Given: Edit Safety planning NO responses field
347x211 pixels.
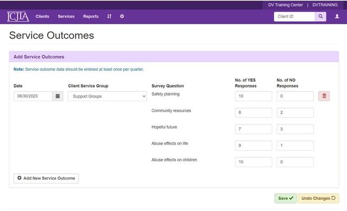Looking at the screenshot, I should [x=295, y=96].
